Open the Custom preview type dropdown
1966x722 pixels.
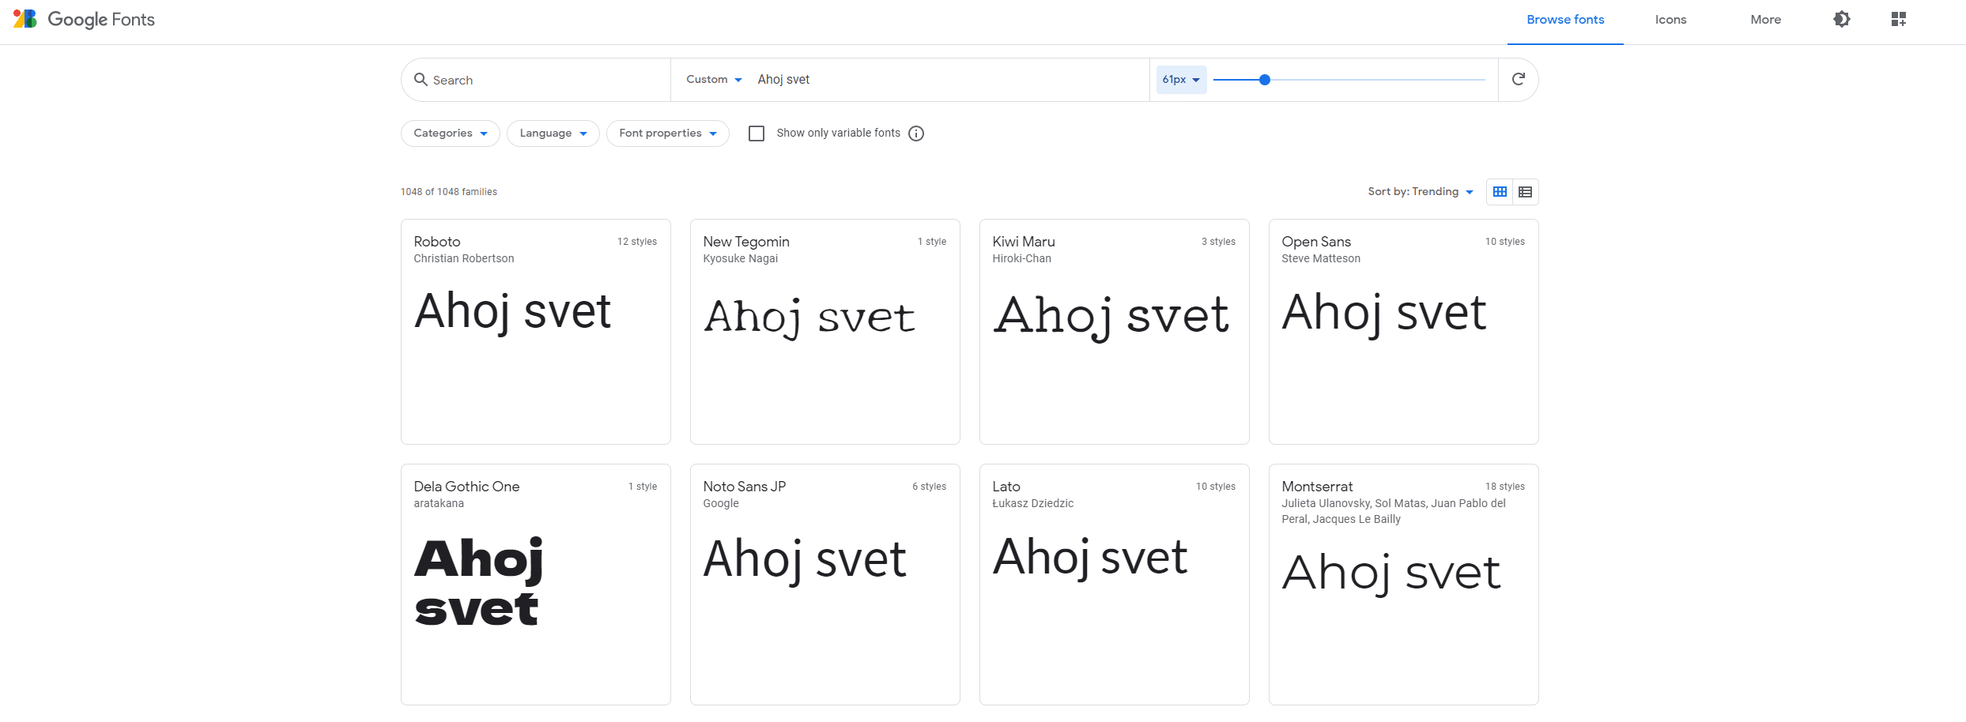[714, 80]
